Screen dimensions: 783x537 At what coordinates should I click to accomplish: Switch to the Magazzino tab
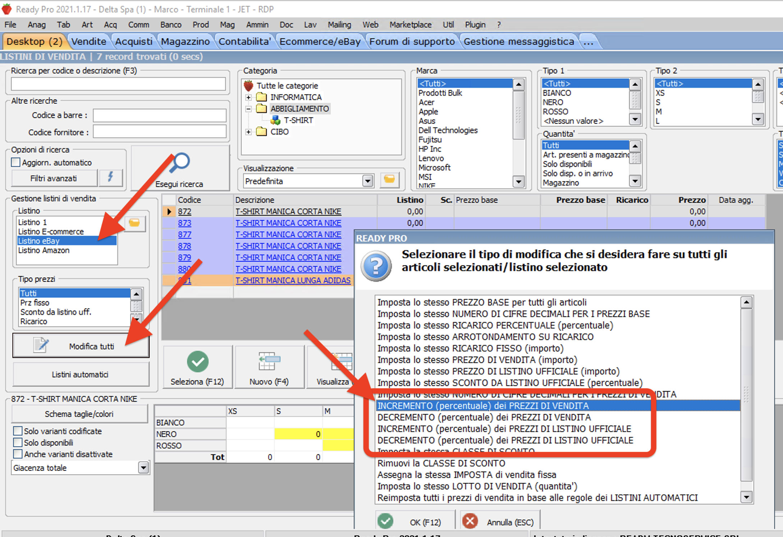click(185, 41)
